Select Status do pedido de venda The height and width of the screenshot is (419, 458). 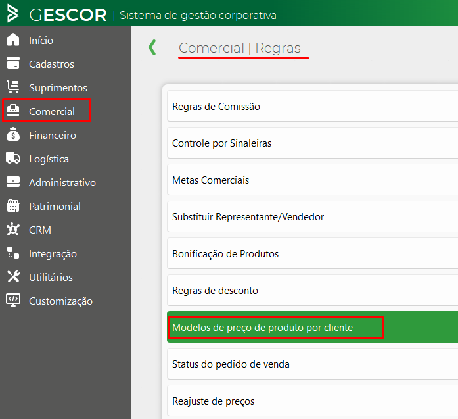click(x=313, y=364)
